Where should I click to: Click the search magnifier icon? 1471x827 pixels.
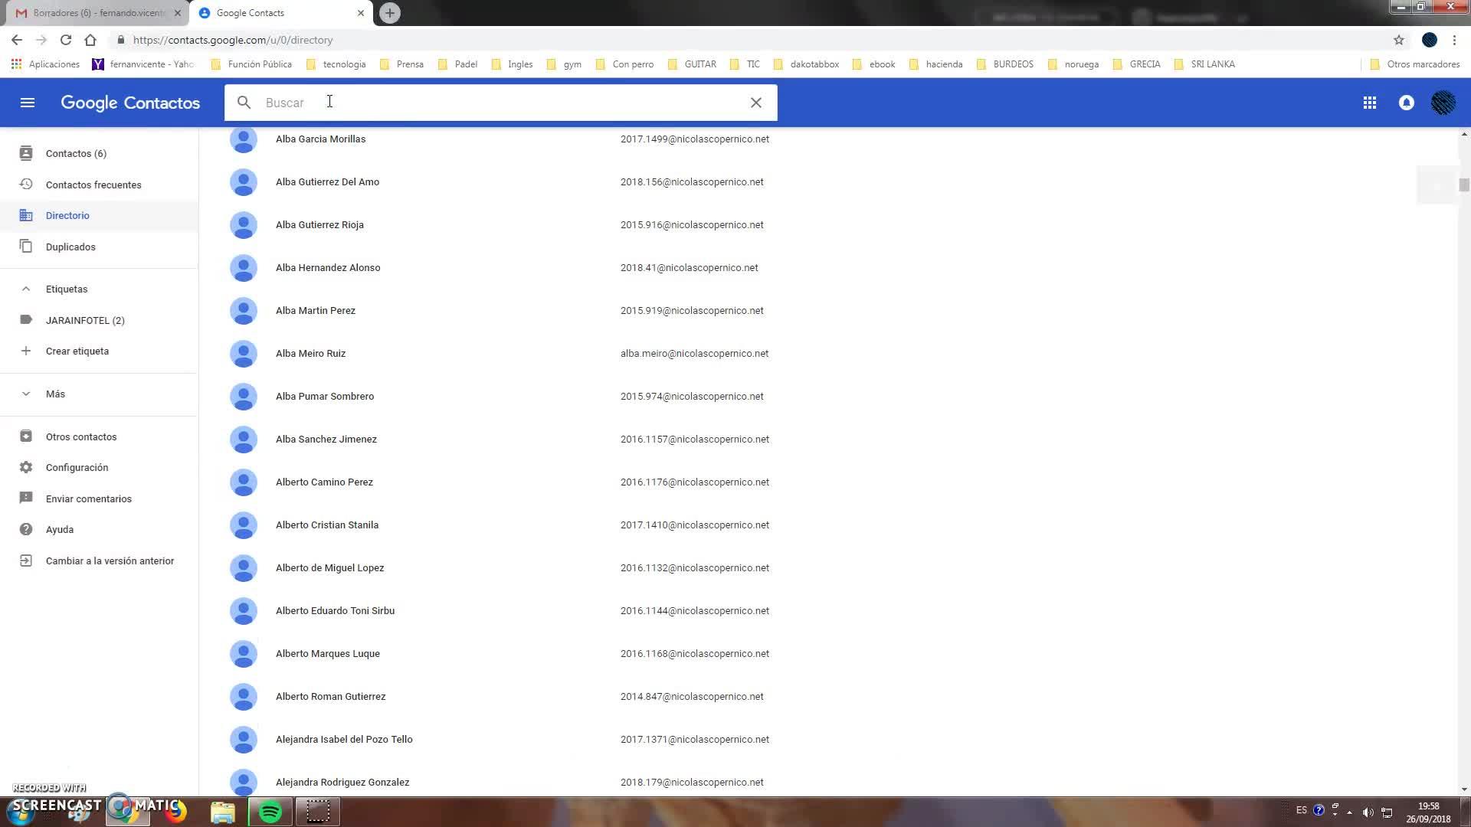(244, 103)
